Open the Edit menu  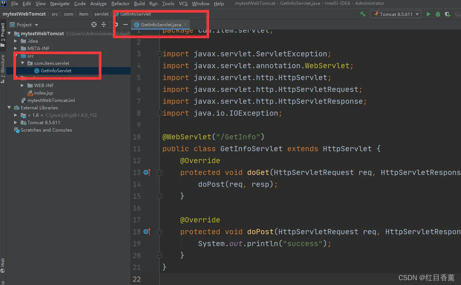pos(27,3)
